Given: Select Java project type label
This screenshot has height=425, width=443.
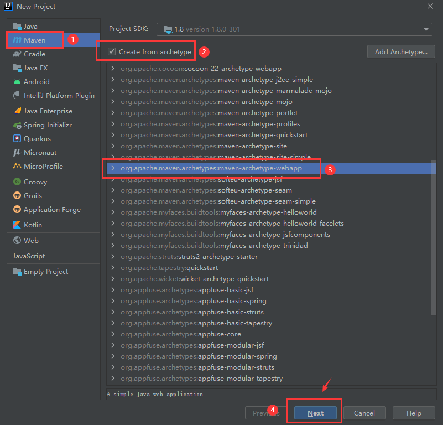Looking at the screenshot, I should 30,27.
